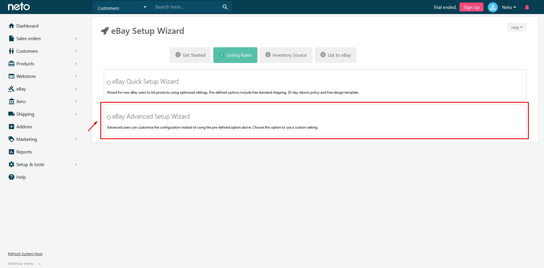This screenshot has height=268, width=544.
Task: Expand Webstore submenu chevron
Action: tap(76, 76)
